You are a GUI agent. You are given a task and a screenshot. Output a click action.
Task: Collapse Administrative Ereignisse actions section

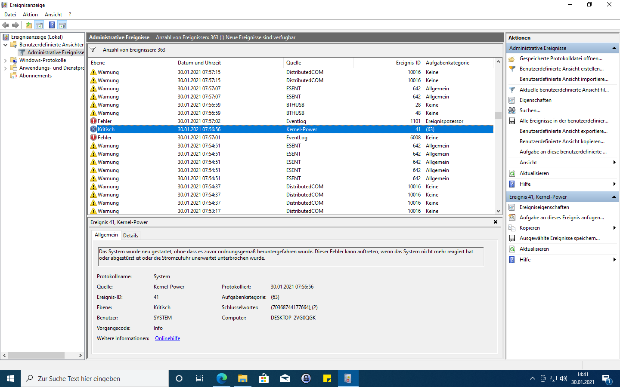[614, 48]
